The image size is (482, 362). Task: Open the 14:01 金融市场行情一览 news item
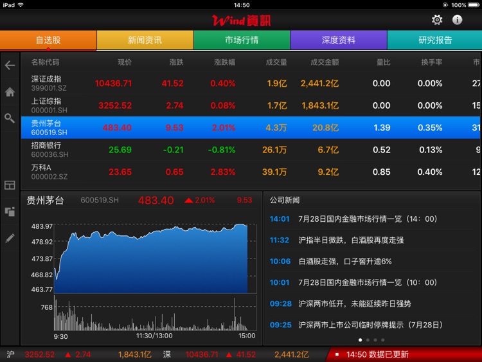tap(372, 219)
